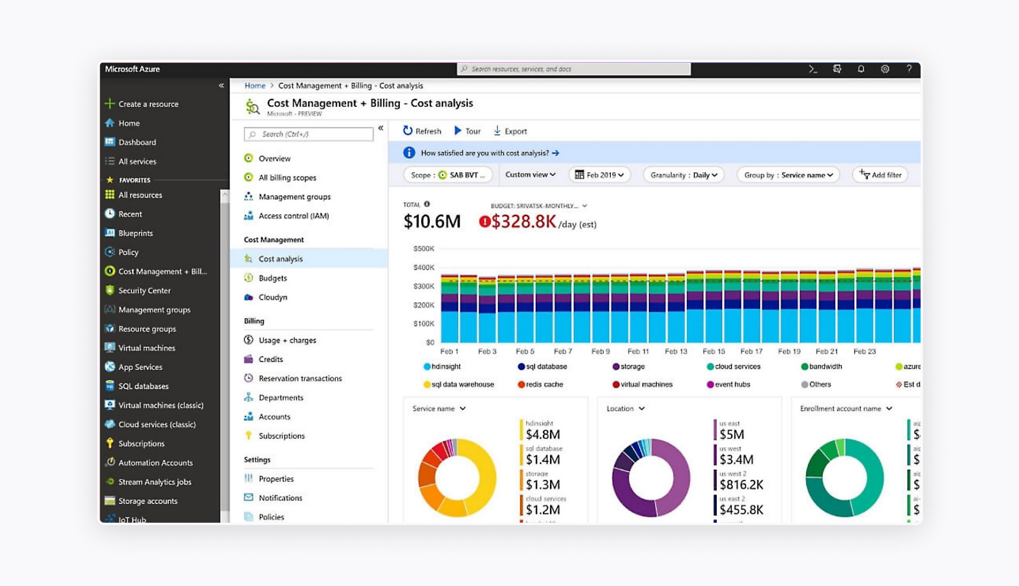
Task: Click the event hubs legend entry
Action: tap(729, 384)
